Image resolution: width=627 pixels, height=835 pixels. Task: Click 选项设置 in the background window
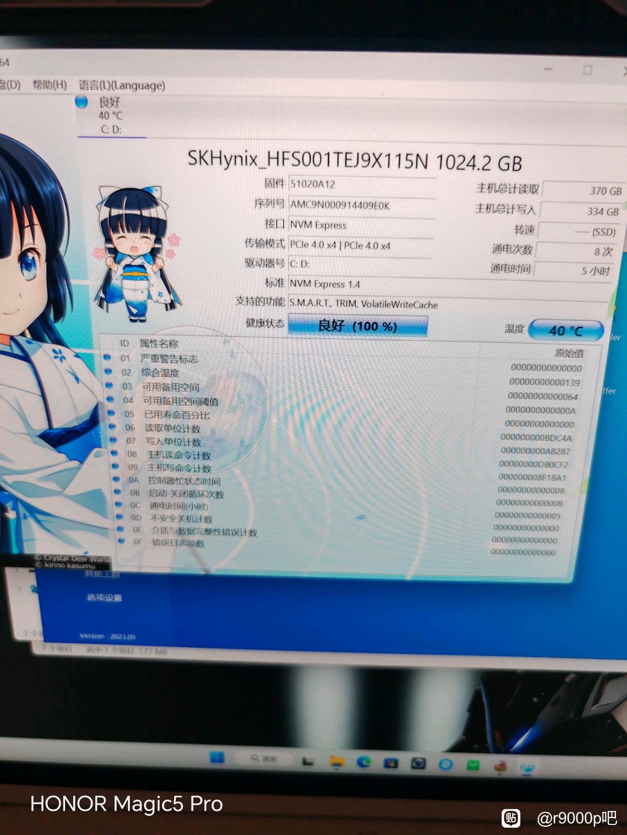coord(104,597)
